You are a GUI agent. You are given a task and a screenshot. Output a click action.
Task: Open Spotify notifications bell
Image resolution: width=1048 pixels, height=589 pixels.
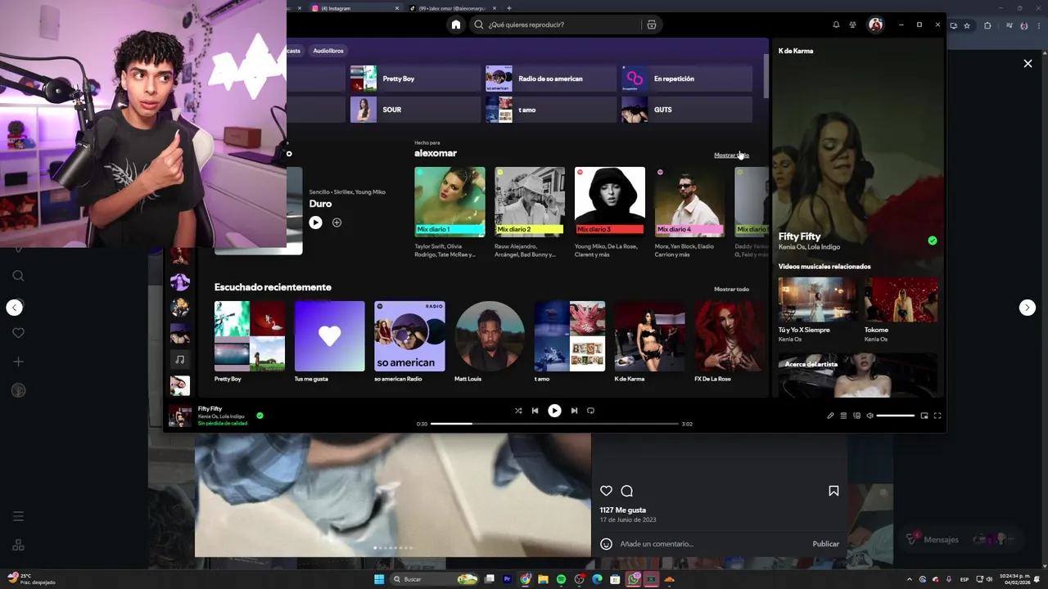tap(836, 25)
